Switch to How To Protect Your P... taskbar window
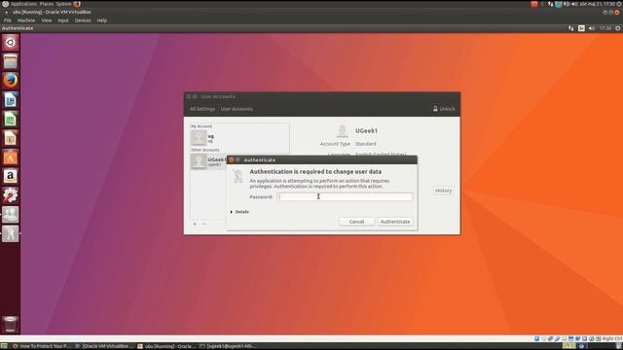The height and width of the screenshot is (350, 623). [42, 346]
